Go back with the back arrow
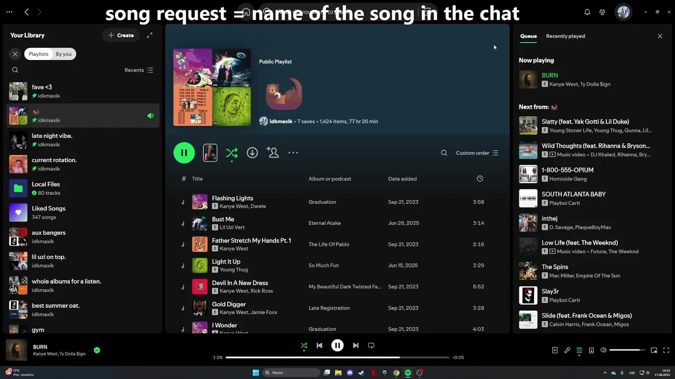This screenshot has width=675, height=379. 26,12
